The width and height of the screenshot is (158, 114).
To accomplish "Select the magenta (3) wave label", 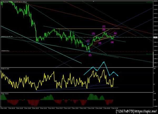I will [x=93, y=34].
